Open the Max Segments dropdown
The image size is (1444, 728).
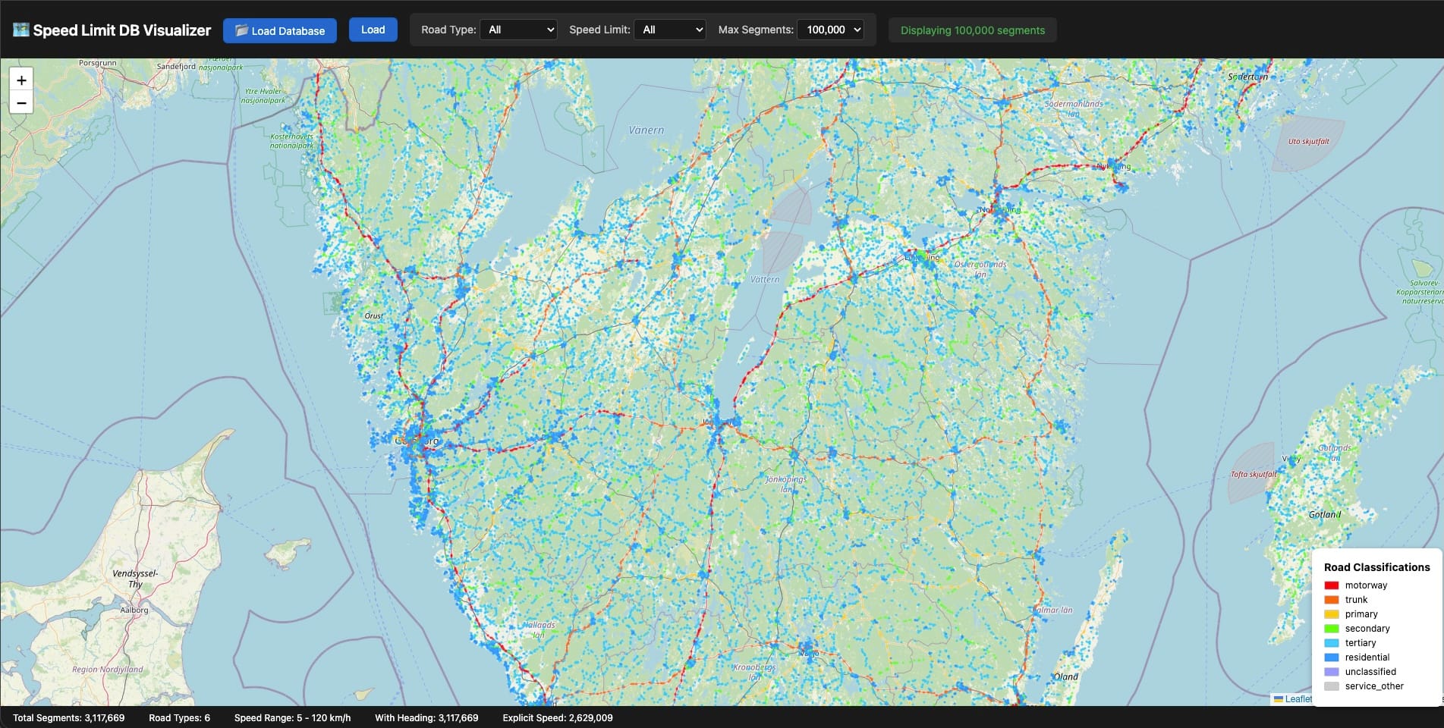(831, 30)
